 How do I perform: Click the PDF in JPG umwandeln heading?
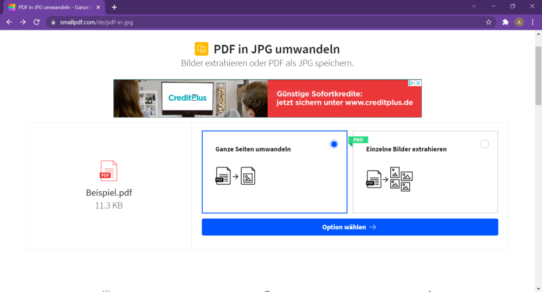(x=276, y=49)
